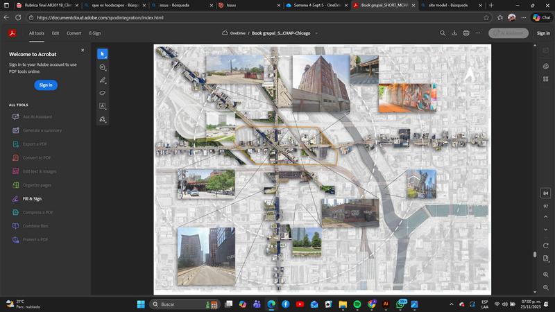Image resolution: width=555 pixels, height=312 pixels.
Task: Click the download file icon
Action: 454,33
